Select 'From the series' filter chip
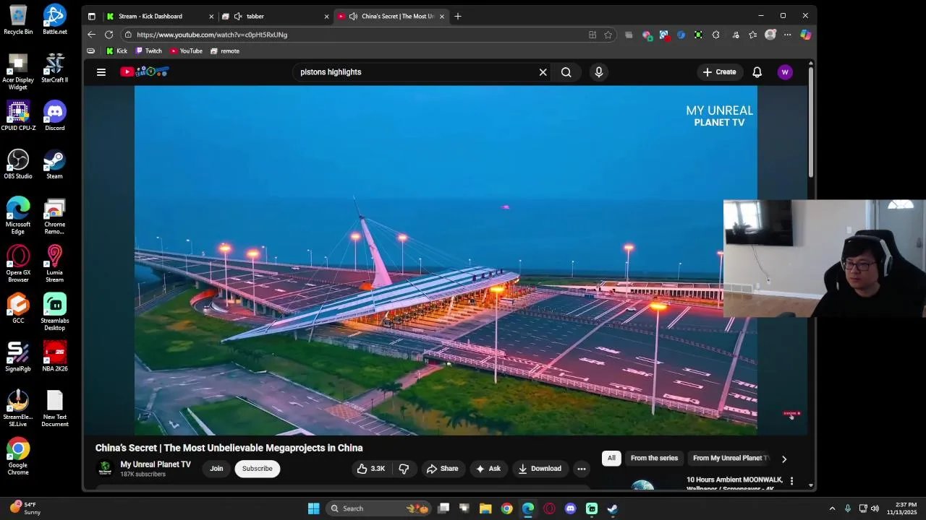Image resolution: width=926 pixels, height=520 pixels. pos(654,458)
